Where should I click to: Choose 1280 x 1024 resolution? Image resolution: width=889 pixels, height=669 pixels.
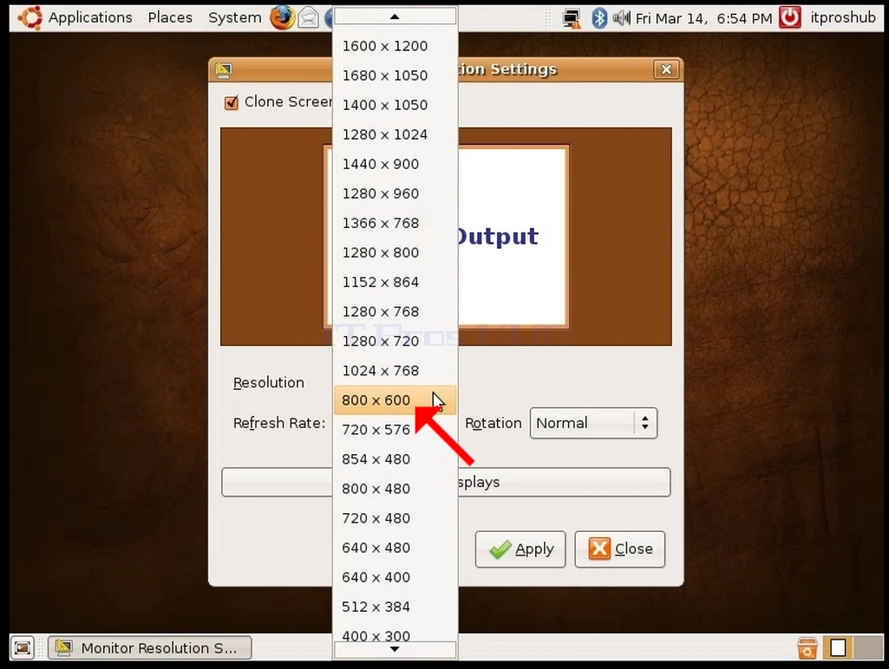[395, 134]
